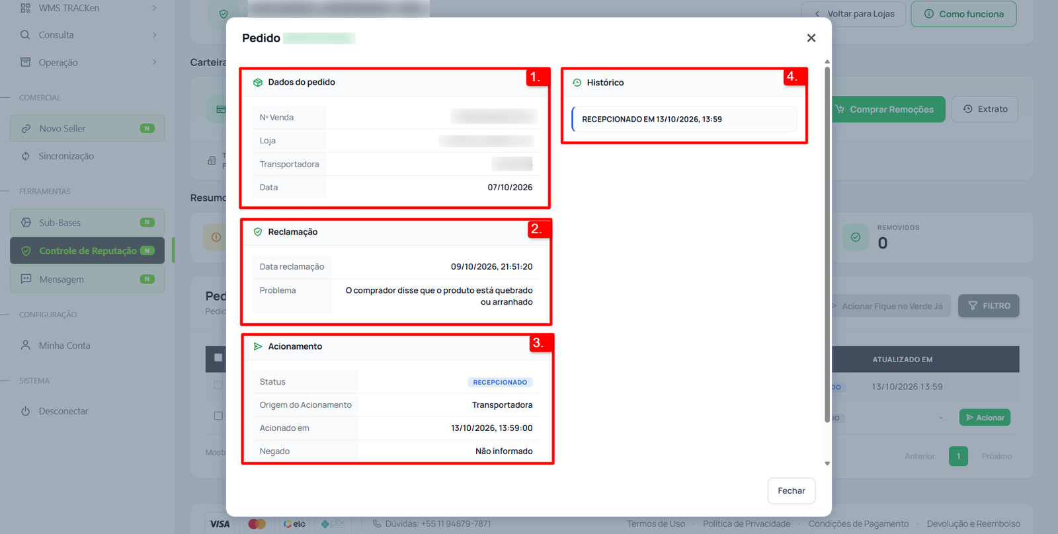
Task: Click the VISA logo in the footer
Action: click(x=220, y=524)
